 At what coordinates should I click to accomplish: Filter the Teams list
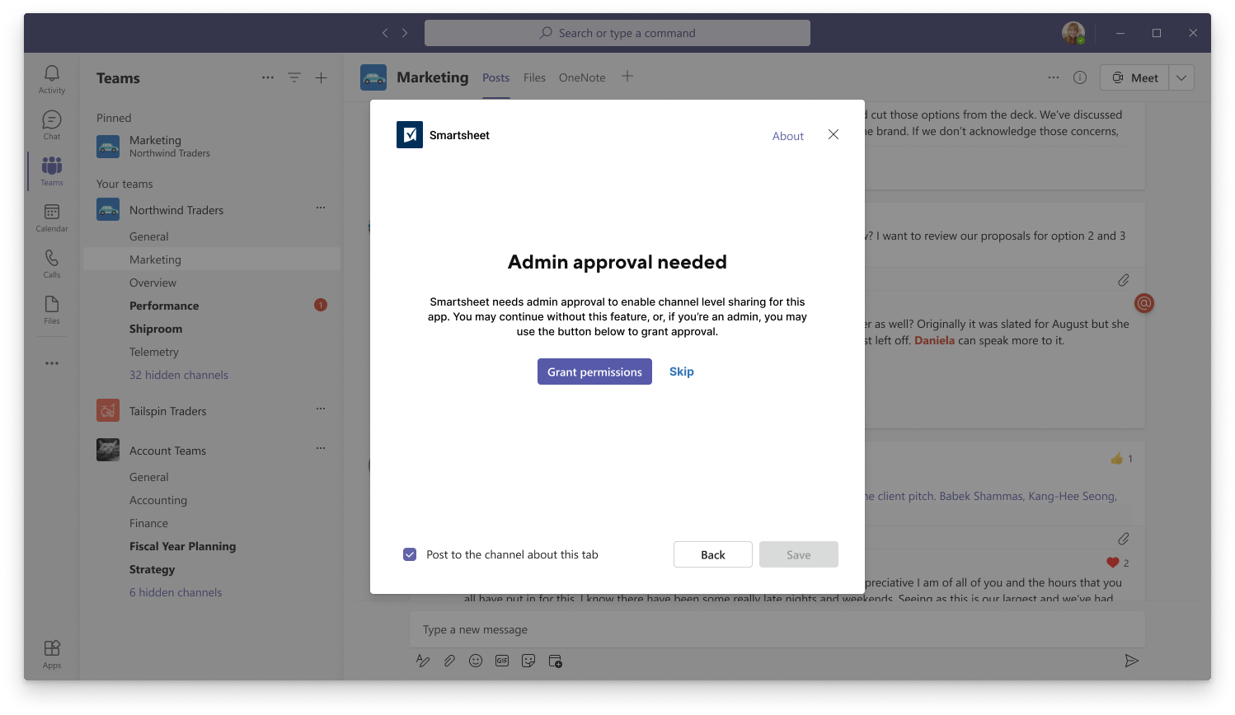(x=294, y=77)
